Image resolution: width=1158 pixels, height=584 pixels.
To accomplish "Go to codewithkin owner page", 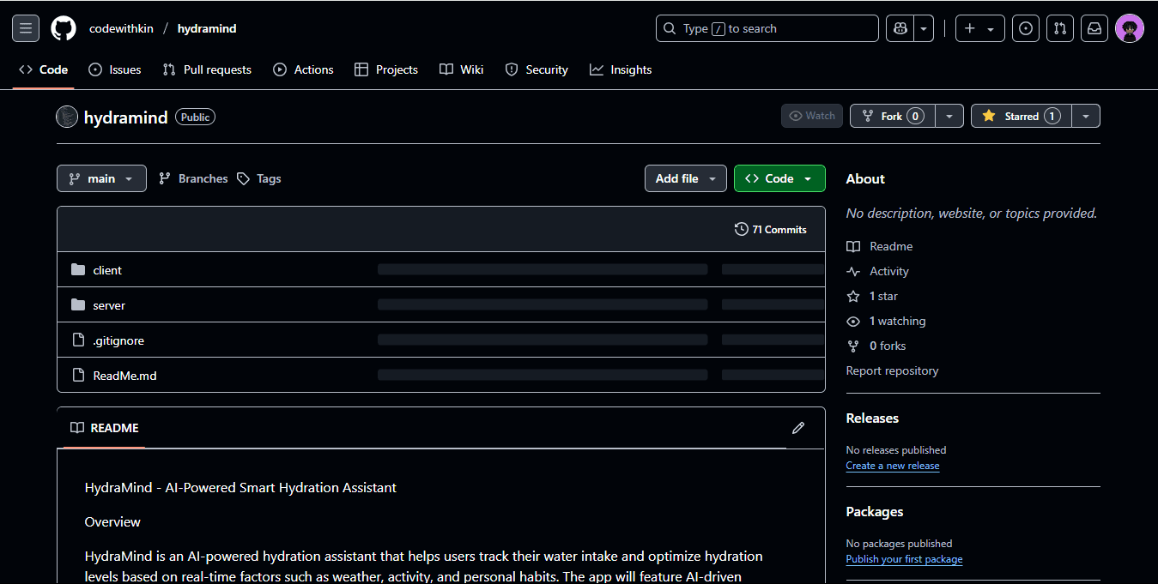I will click(x=121, y=28).
